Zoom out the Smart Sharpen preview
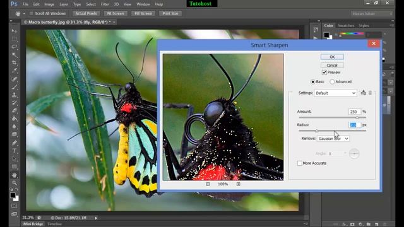404x227 pixels. pos(208,184)
